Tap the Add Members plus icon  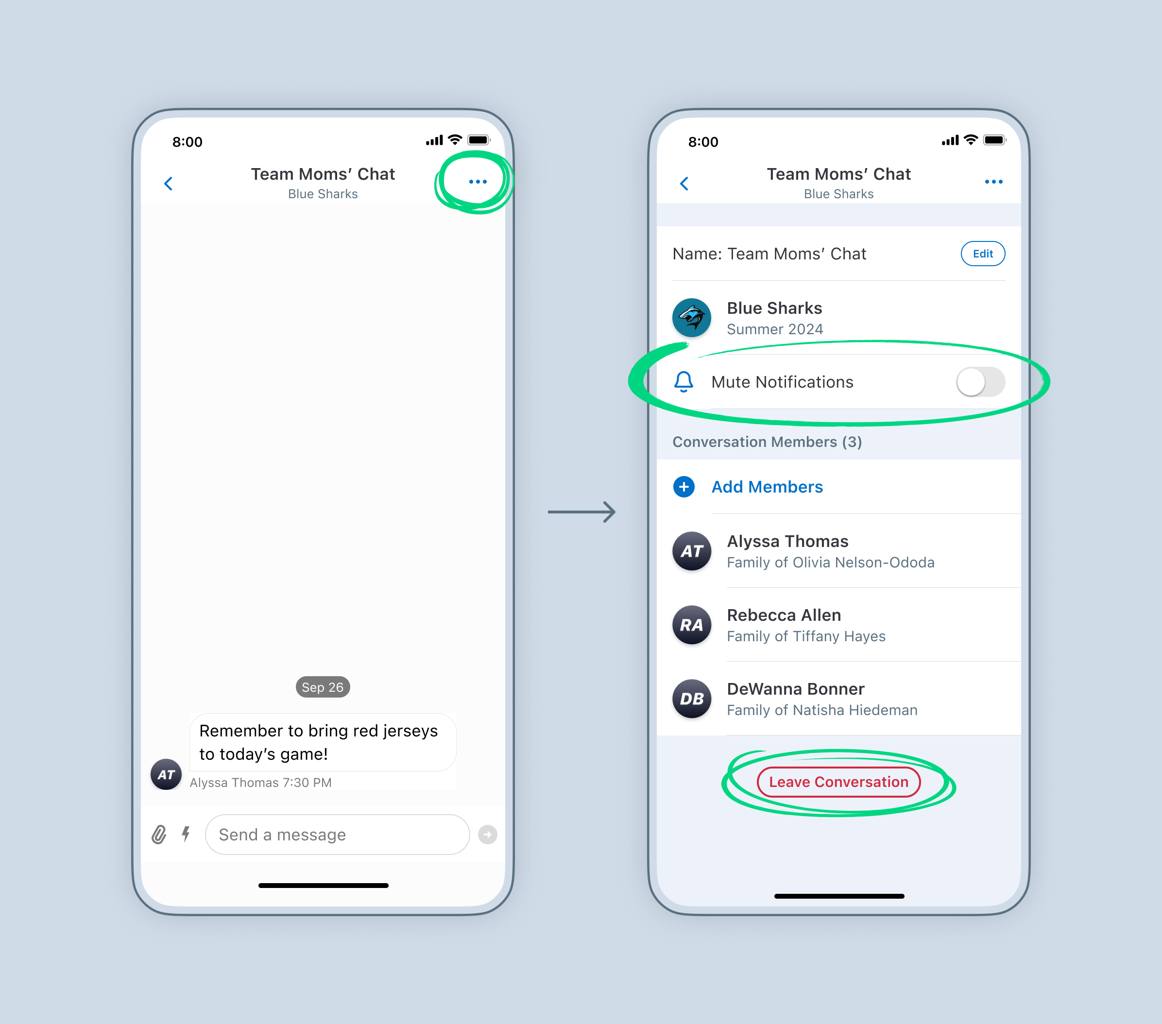click(689, 485)
